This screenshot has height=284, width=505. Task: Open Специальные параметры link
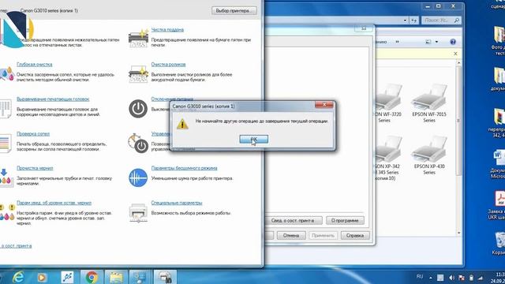177,203
